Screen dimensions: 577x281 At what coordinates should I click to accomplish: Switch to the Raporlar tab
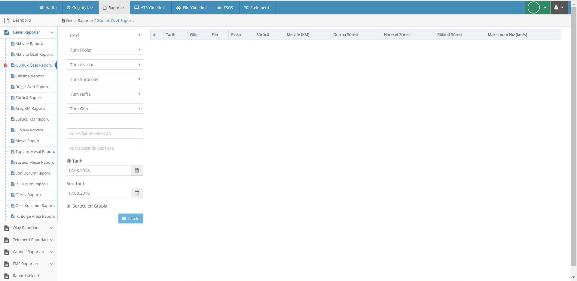click(x=114, y=7)
